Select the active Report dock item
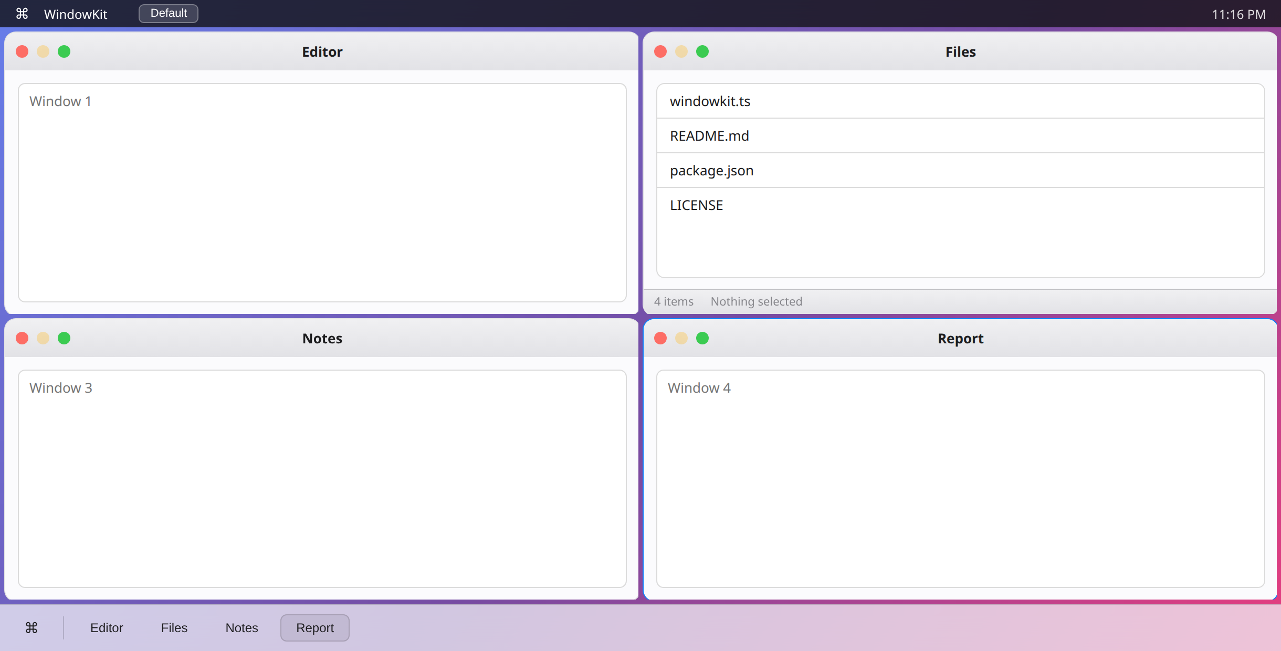1281x651 pixels. (x=315, y=628)
